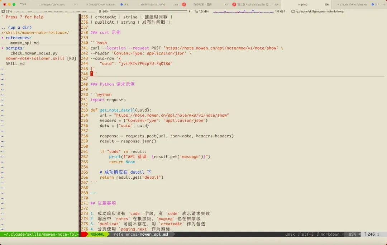Click the markdown filetype in statusline
The width and height of the screenshot is (387, 245).
tap(330, 234)
